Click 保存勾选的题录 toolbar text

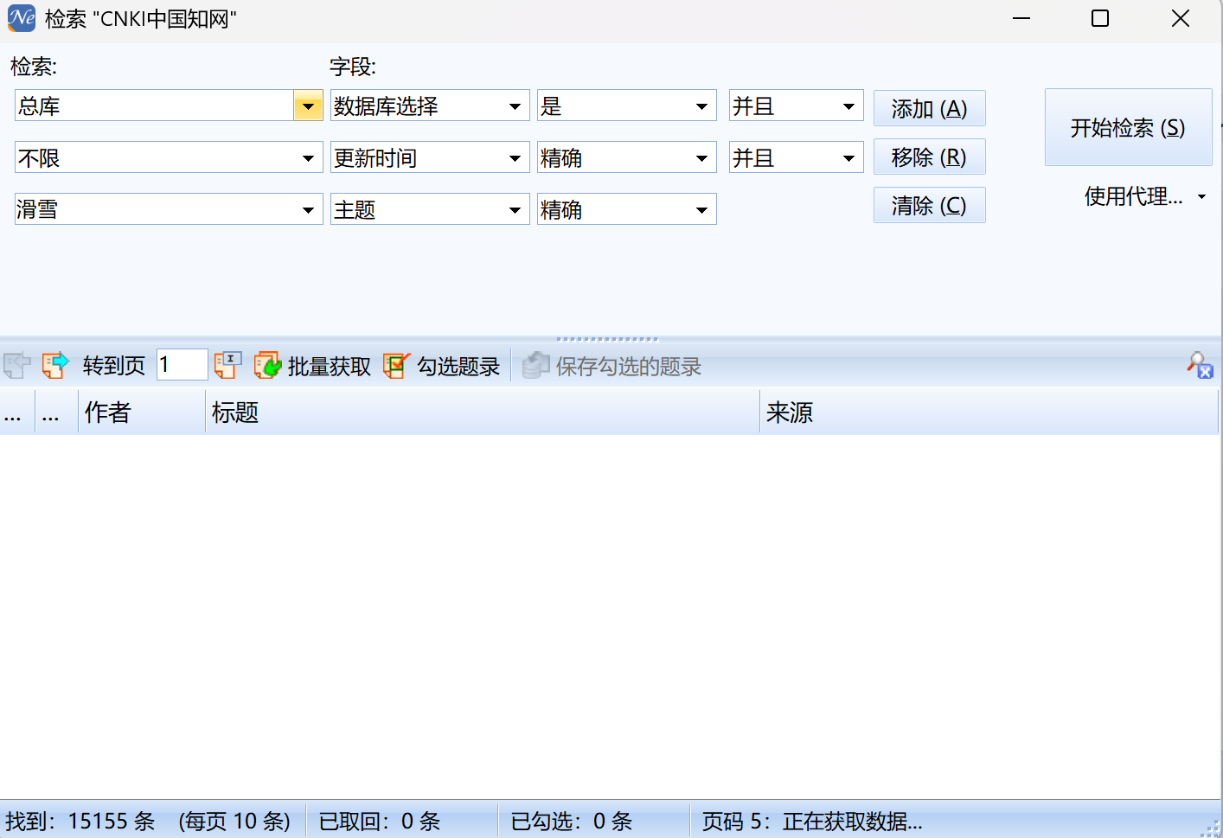click(x=628, y=366)
